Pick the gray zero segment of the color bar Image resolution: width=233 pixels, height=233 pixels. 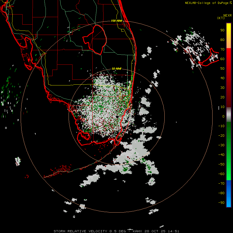(229, 115)
